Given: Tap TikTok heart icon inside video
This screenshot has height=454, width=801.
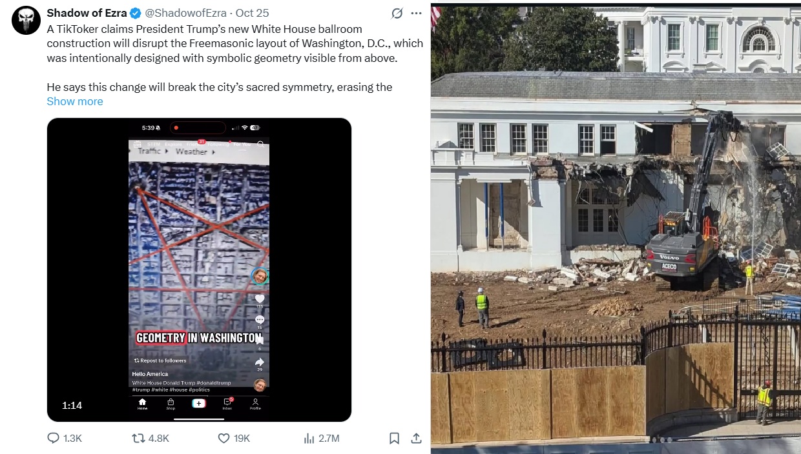Looking at the screenshot, I should click(x=260, y=299).
